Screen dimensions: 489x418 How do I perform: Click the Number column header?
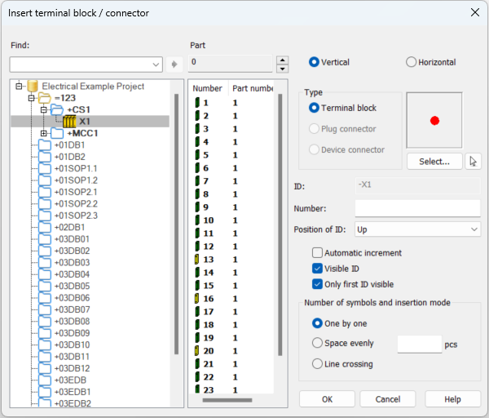[x=207, y=87]
